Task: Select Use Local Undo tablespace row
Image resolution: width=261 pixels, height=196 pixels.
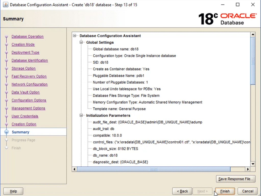Action: tap(127, 89)
